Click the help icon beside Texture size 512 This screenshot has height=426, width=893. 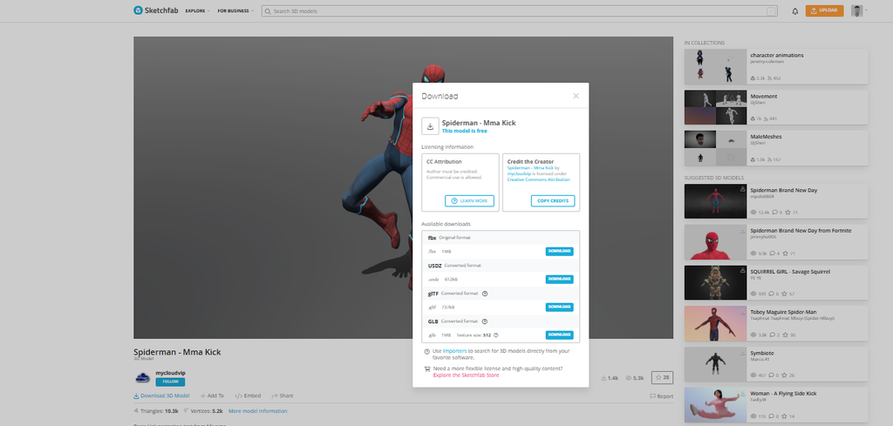496,335
